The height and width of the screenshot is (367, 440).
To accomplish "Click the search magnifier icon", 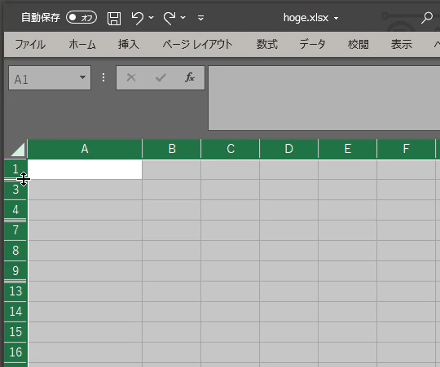I will tap(427, 18).
